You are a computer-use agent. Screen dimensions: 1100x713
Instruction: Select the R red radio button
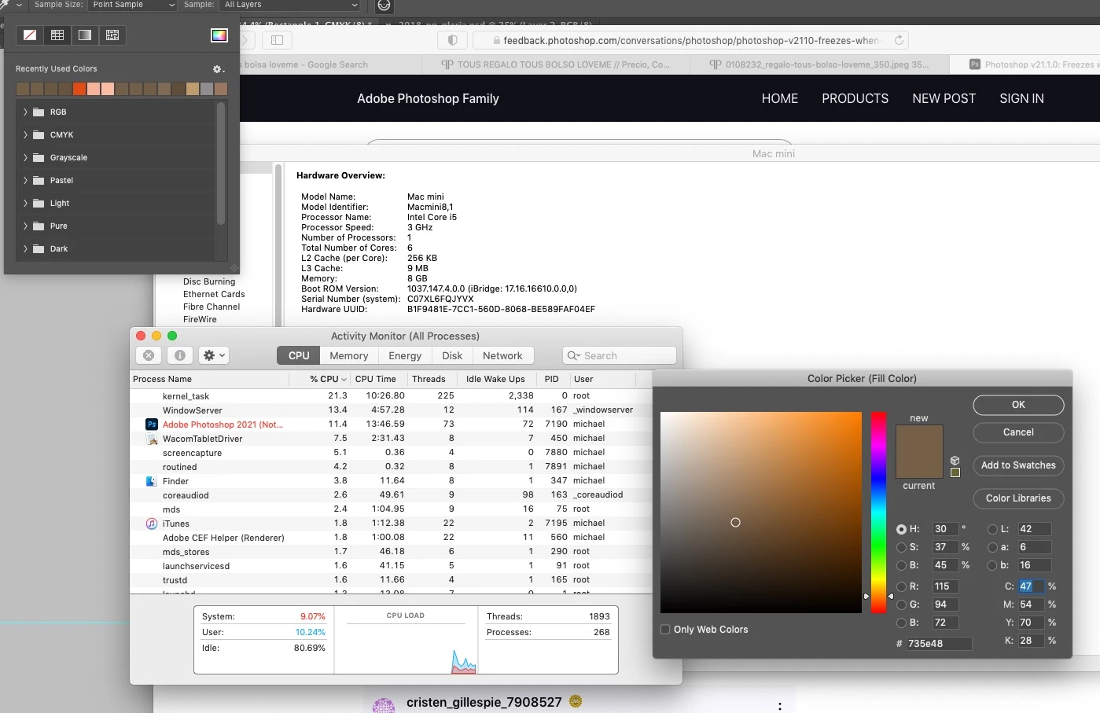pos(901,586)
